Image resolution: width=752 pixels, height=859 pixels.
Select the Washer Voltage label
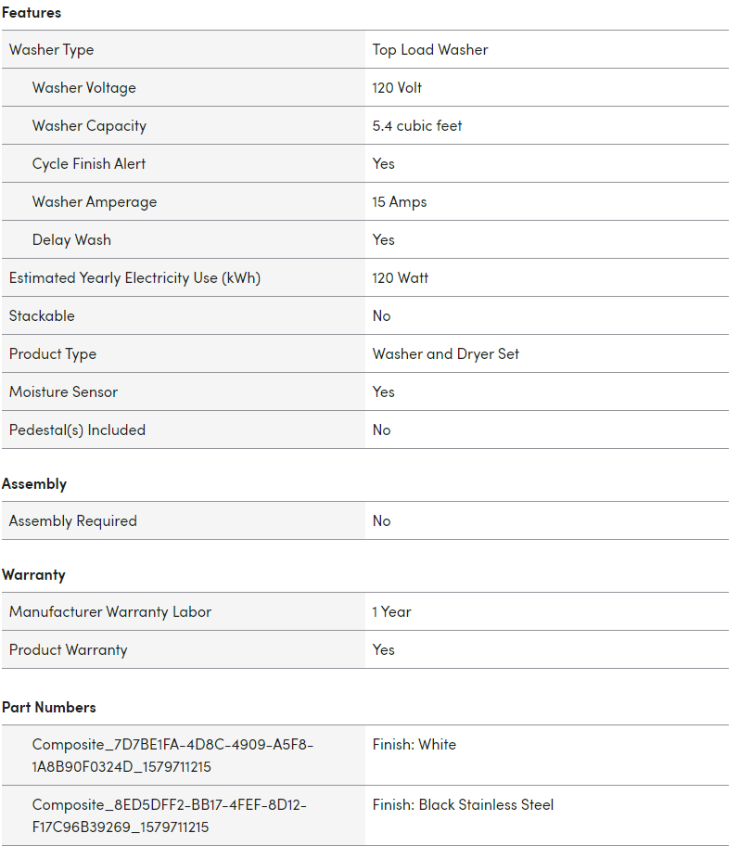(x=83, y=87)
